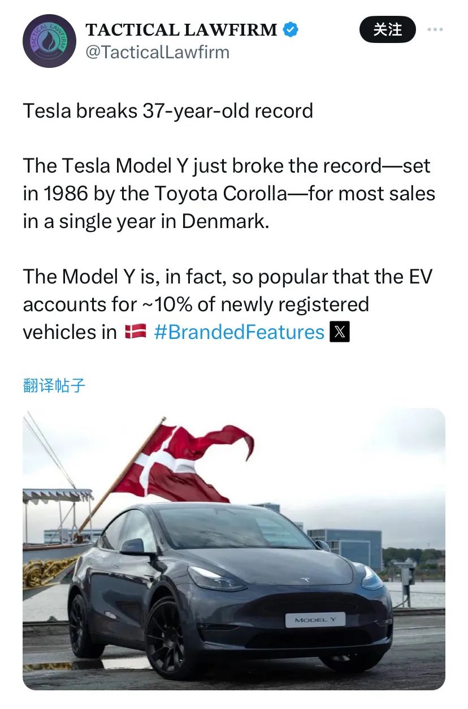Click the Tesla emblem on car hood
This screenshot has height=709, width=468.
tap(306, 579)
